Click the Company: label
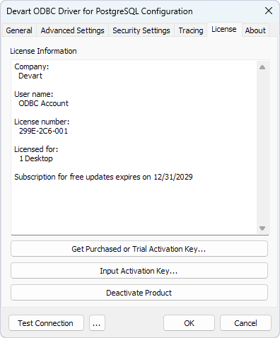Screen dimensions: 280x338 tap(32, 66)
